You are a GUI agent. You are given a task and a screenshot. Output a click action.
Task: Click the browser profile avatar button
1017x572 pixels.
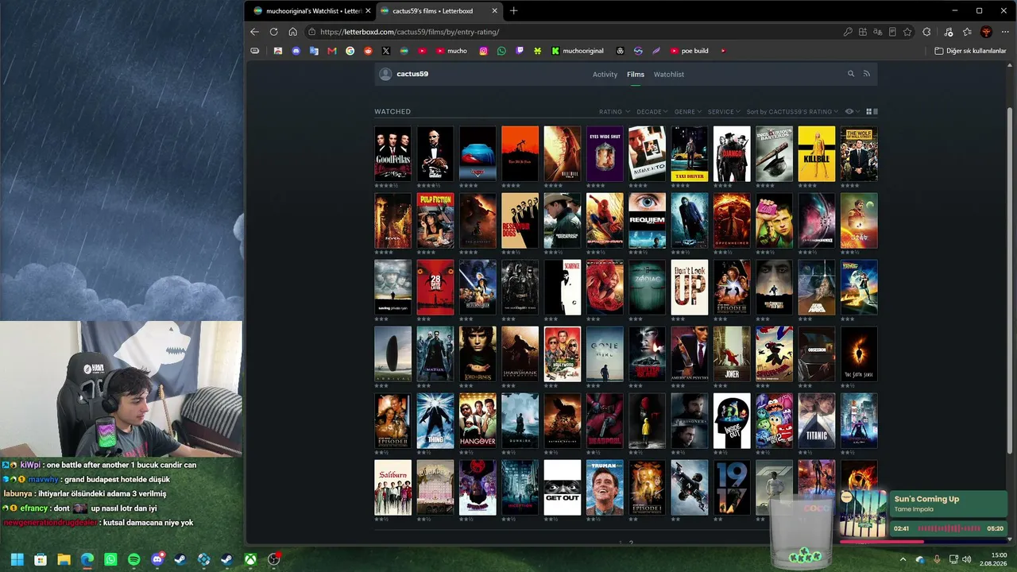(x=986, y=32)
